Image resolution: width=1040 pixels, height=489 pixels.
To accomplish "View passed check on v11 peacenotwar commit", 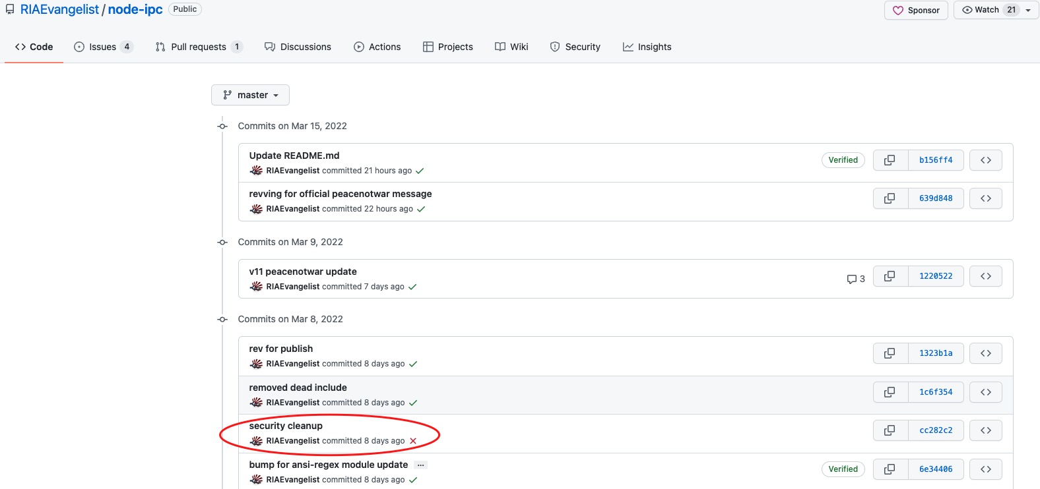I will point(412,287).
